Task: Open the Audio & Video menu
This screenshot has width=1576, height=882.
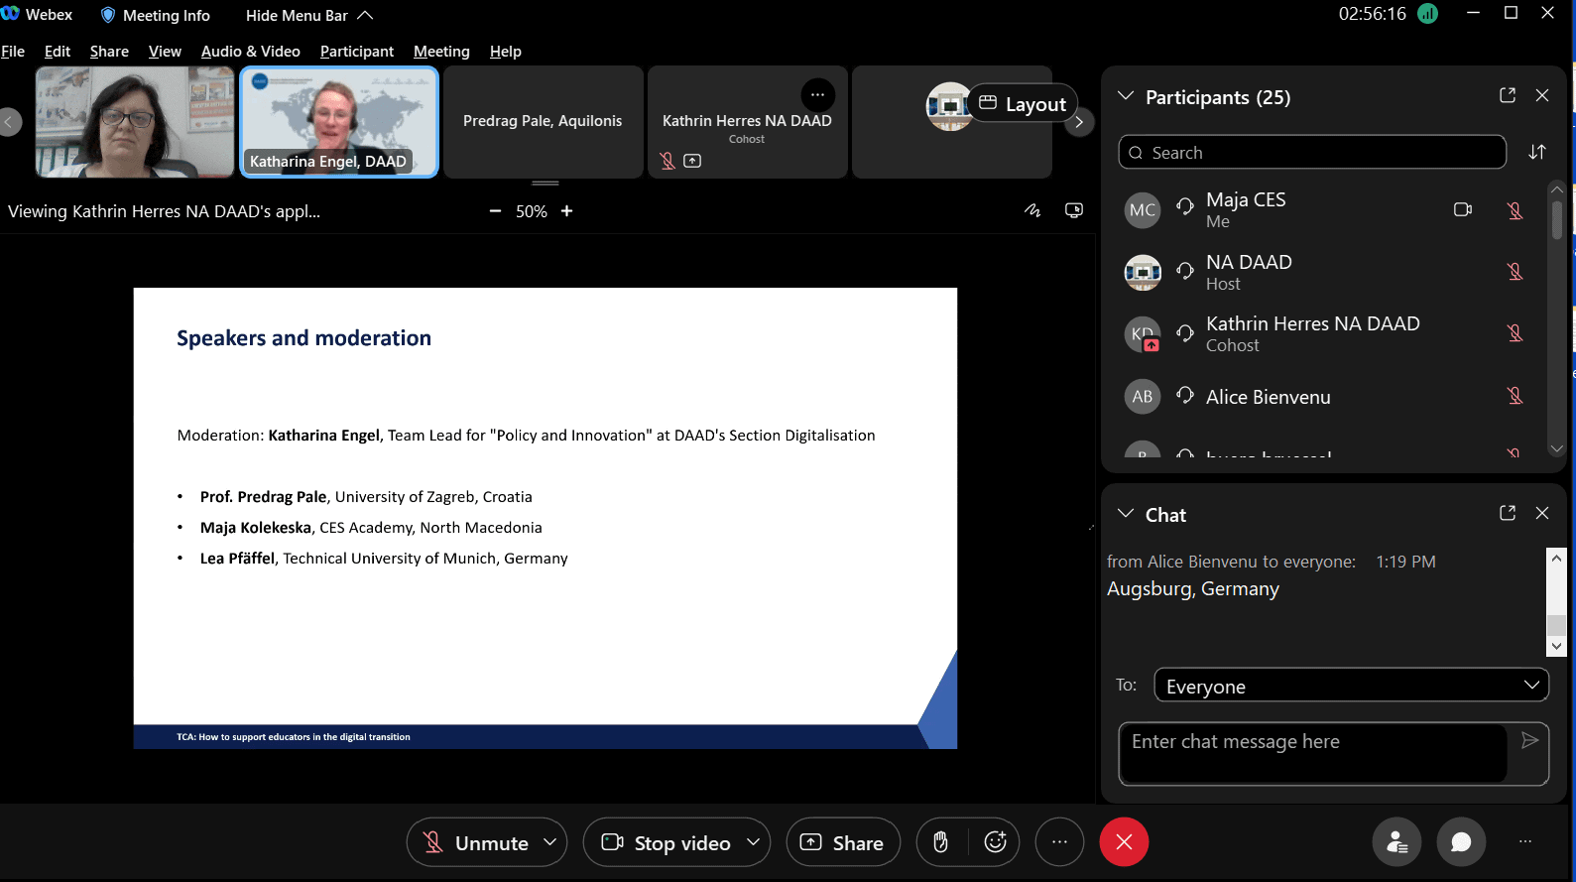Action: [250, 52]
